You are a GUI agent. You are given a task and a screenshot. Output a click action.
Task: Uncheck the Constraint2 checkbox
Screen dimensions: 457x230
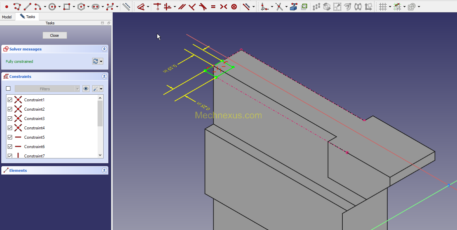tap(10, 109)
